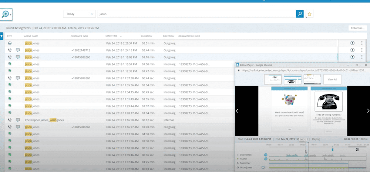Screen dimensions: 370x172
Task: Click phone icon in the 1:24:15 PM row
Action: (x=10, y=50)
